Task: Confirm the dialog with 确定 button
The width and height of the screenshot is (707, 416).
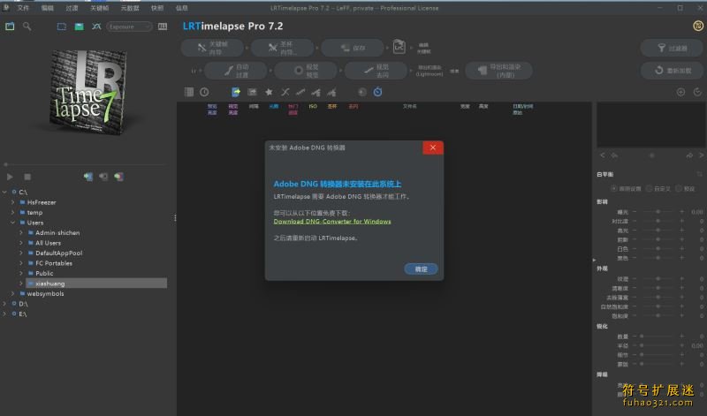Action: coord(422,269)
